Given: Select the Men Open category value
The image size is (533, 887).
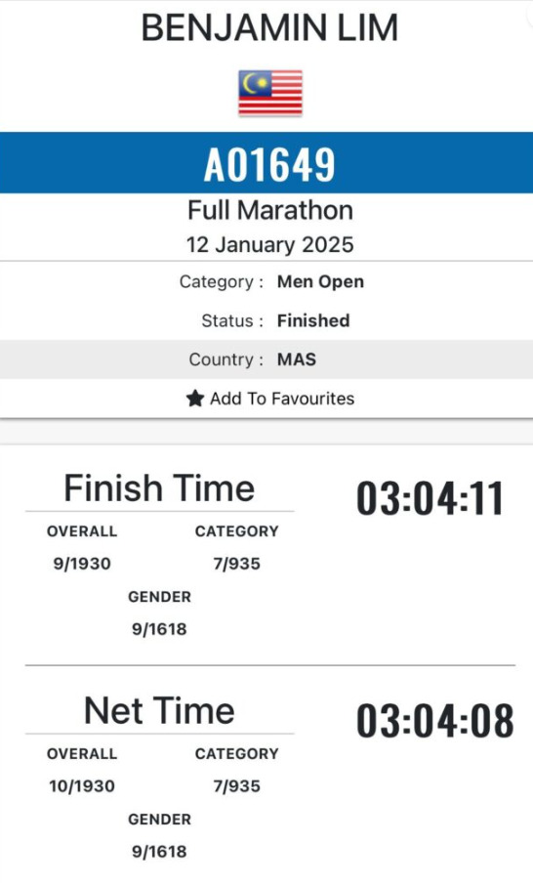Looking at the screenshot, I should (x=320, y=281).
